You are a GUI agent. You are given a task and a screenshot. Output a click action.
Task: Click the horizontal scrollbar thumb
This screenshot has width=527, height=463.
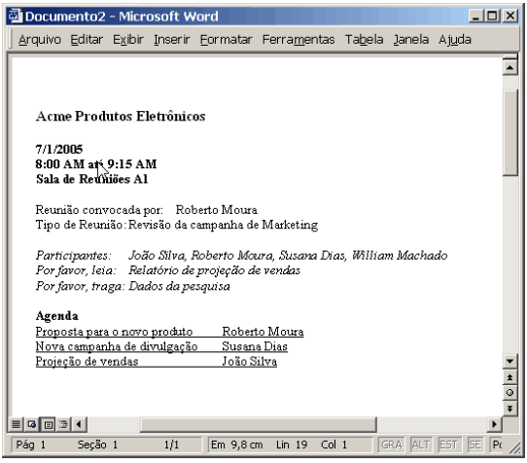point(258,424)
